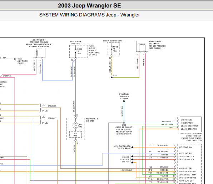
Task: Select the 'STARTING/CHARGING SYSTEM' label
Action: 124,96
